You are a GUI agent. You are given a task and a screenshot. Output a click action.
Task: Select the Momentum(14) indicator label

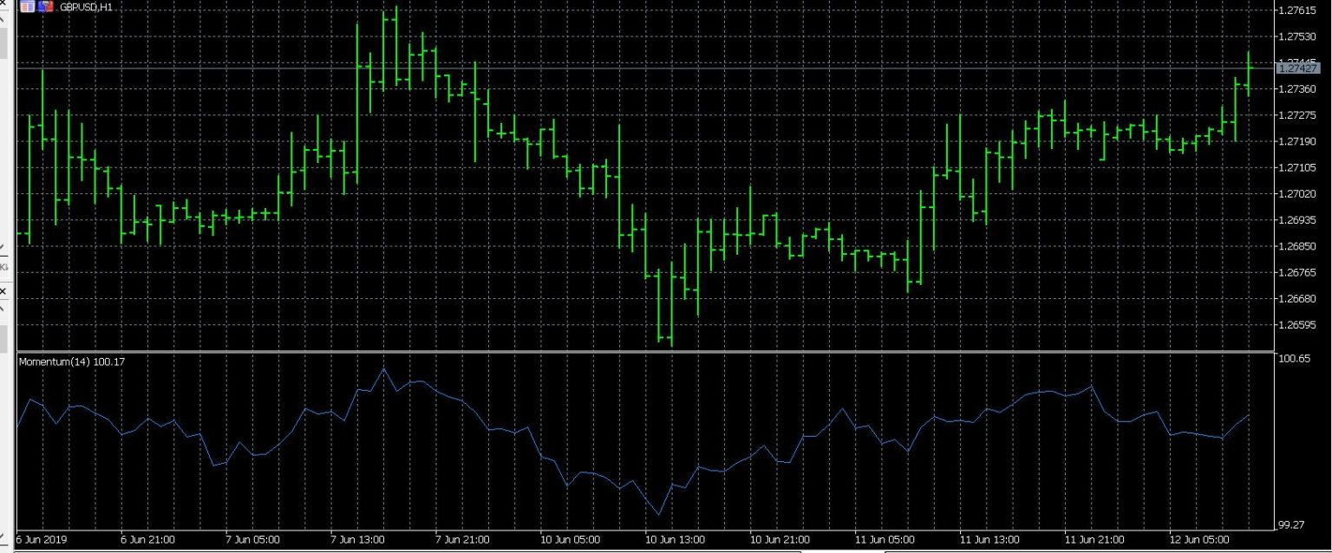72,361
